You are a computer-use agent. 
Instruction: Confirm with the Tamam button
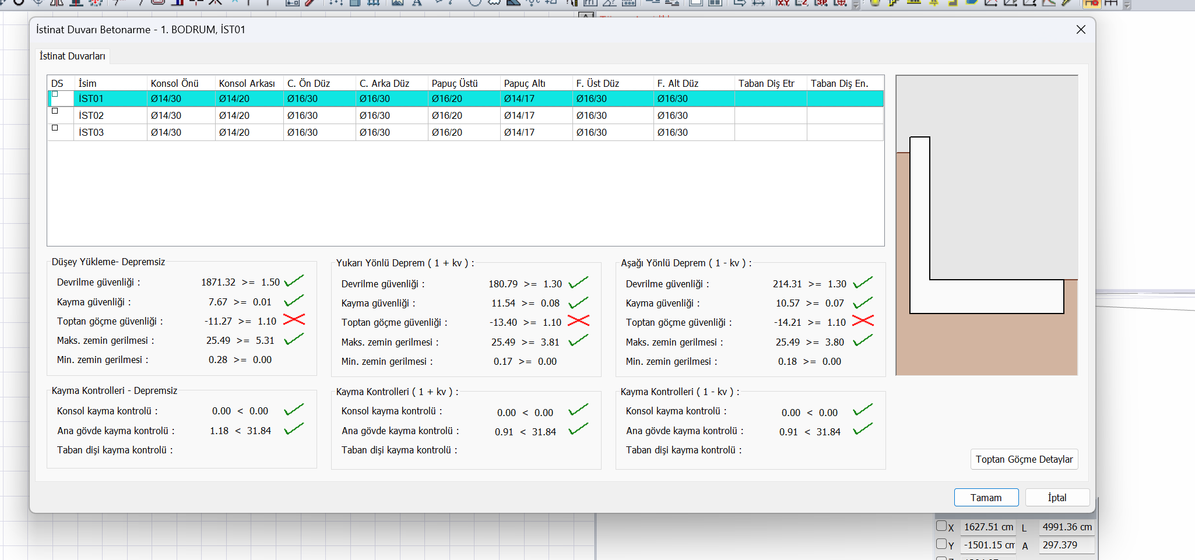click(x=986, y=498)
